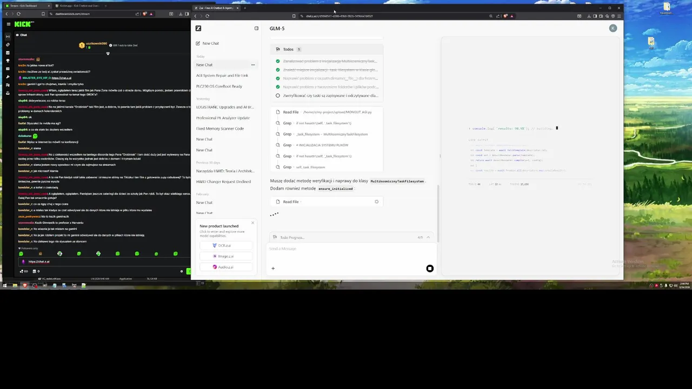Select the first green emote in Kick chat
The image size is (692, 389).
[x=21, y=253]
